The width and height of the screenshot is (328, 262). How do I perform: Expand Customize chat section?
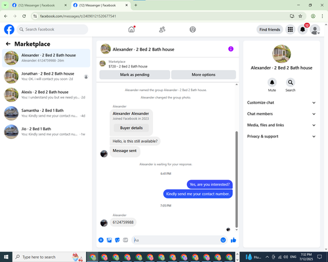(281, 103)
